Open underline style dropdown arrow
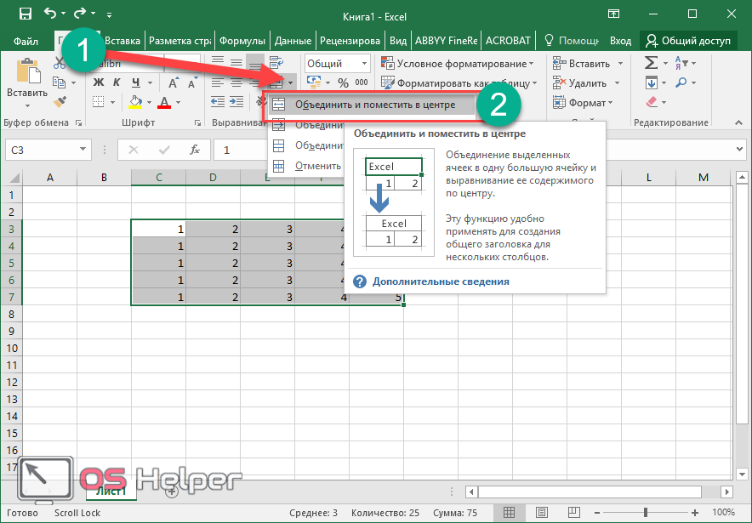752x523 pixels. coord(150,83)
